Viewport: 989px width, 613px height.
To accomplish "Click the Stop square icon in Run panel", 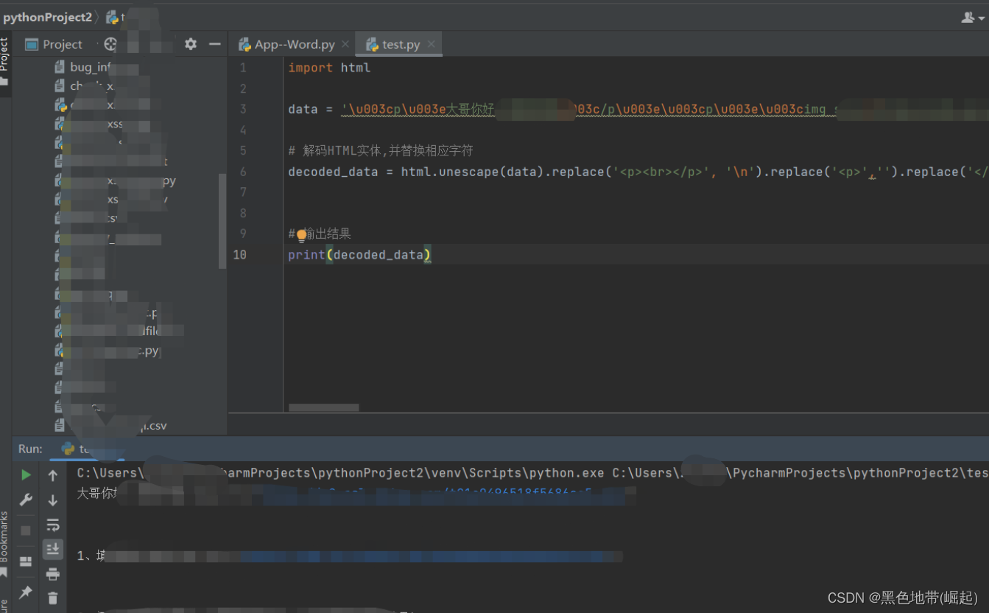I will point(26,530).
